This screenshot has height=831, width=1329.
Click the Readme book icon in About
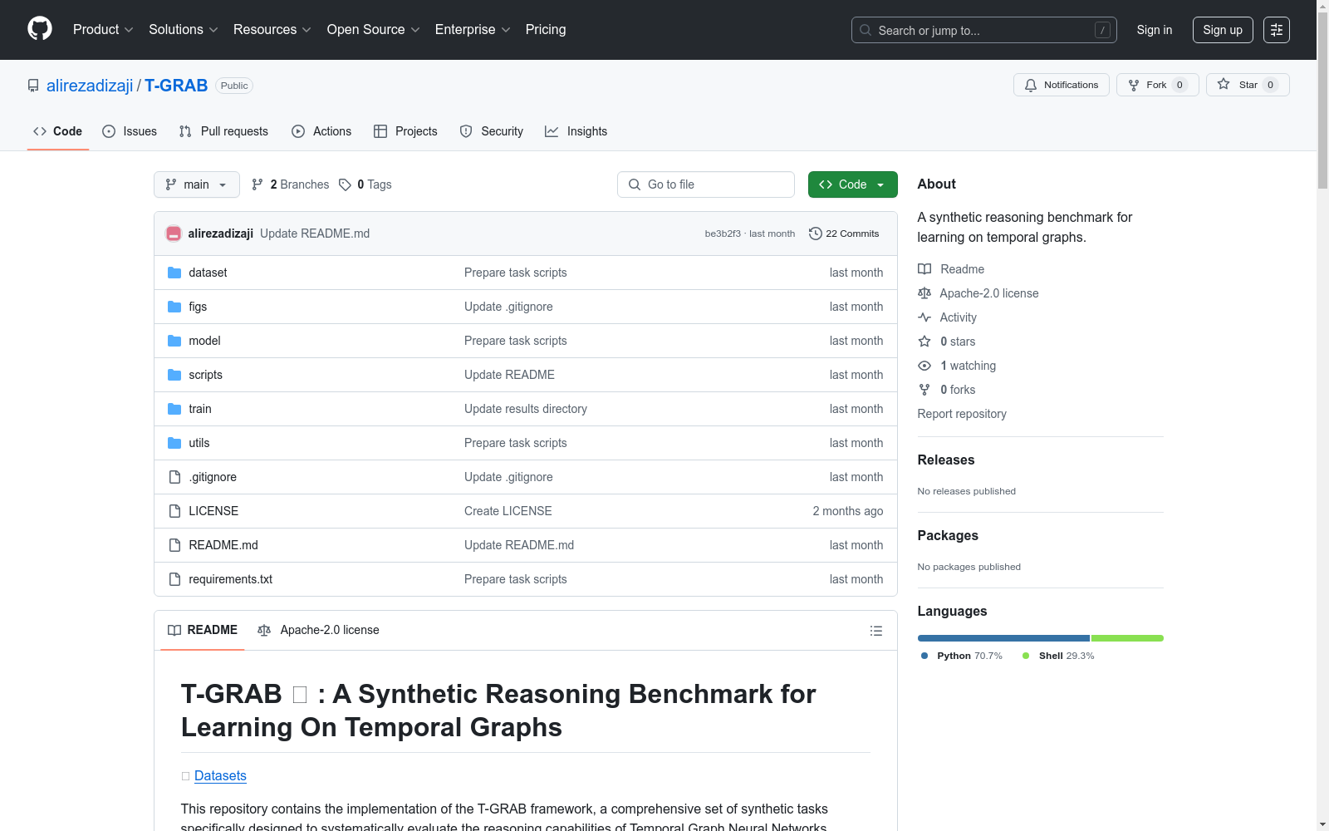(x=924, y=269)
